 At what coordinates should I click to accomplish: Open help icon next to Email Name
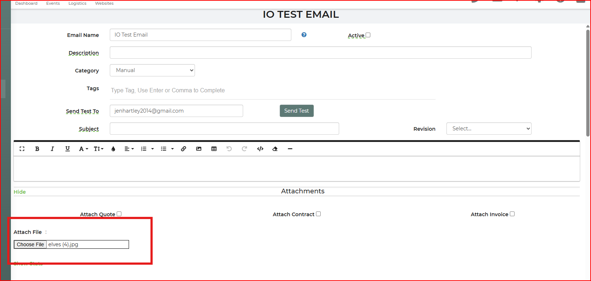[304, 35]
